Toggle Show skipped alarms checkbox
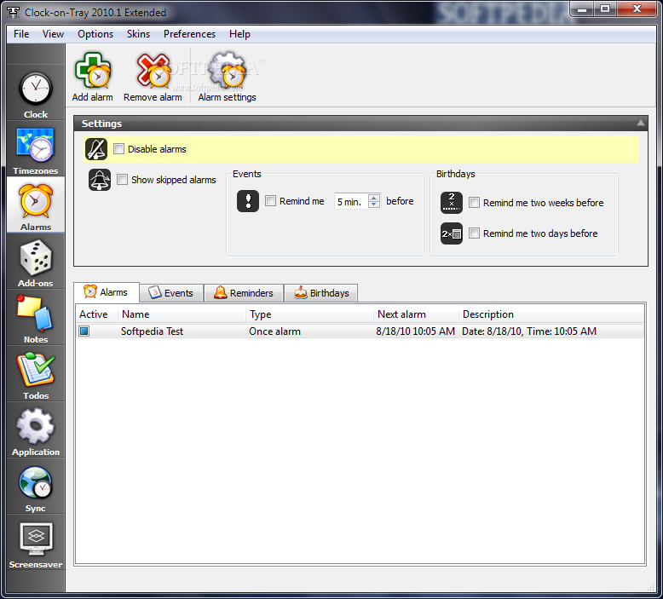 click(x=122, y=179)
